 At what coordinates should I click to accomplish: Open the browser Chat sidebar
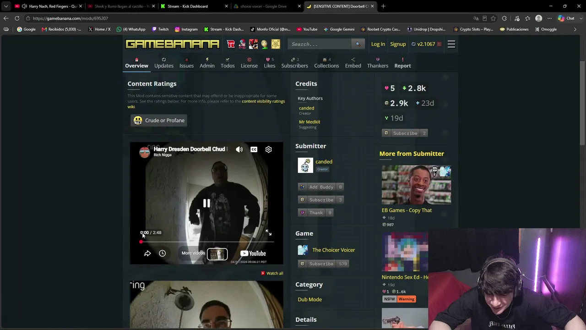click(566, 18)
